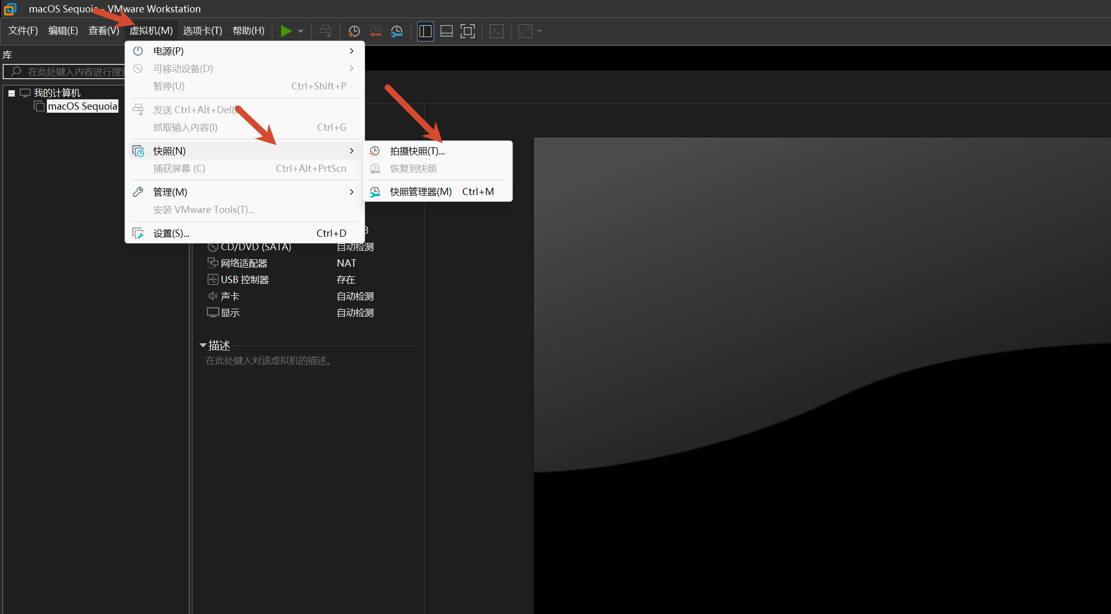This screenshot has height=614, width=1111.
Task: Click 自动检测 value in the 显示 row
Action: (x=355, y=312)
